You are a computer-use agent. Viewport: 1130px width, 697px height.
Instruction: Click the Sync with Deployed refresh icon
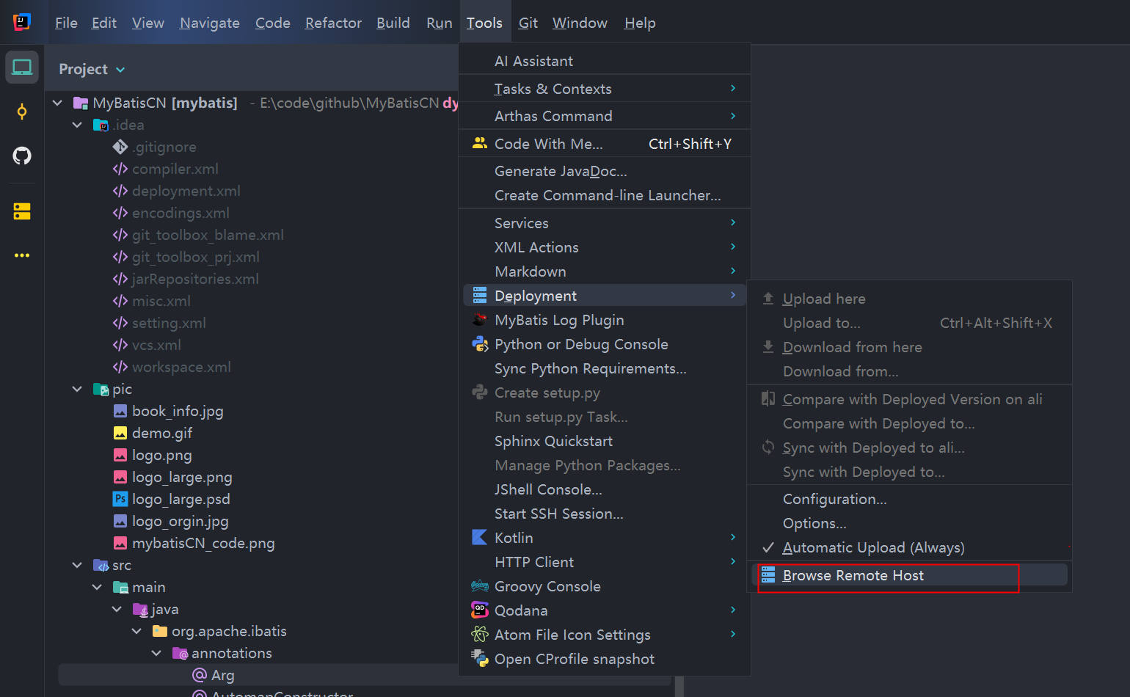coord(768,447)
